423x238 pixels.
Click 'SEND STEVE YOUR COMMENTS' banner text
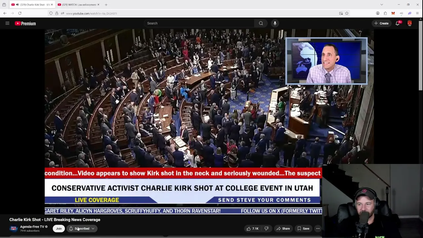[x=264, y=200]
